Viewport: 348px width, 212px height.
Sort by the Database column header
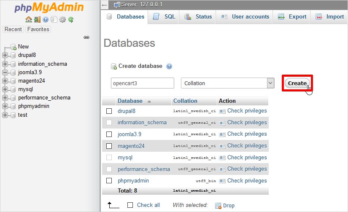130,101
